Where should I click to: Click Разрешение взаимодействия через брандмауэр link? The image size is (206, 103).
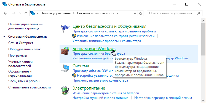[x=93, y=58]
